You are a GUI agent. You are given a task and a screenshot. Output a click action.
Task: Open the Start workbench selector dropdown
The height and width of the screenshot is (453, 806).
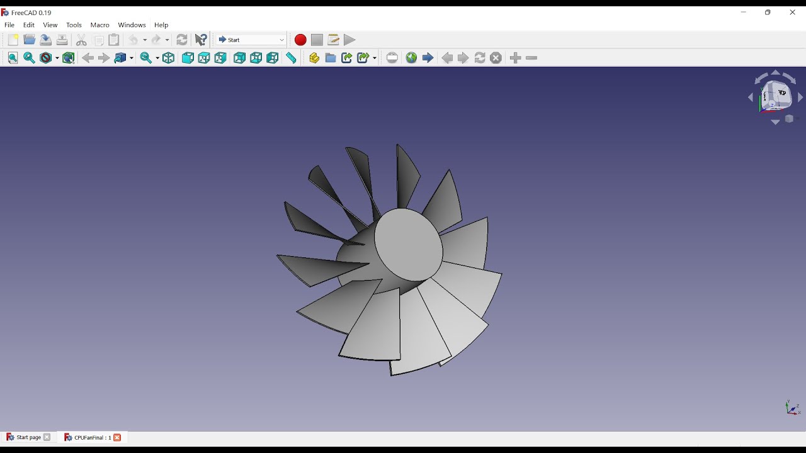coord(251,40)
